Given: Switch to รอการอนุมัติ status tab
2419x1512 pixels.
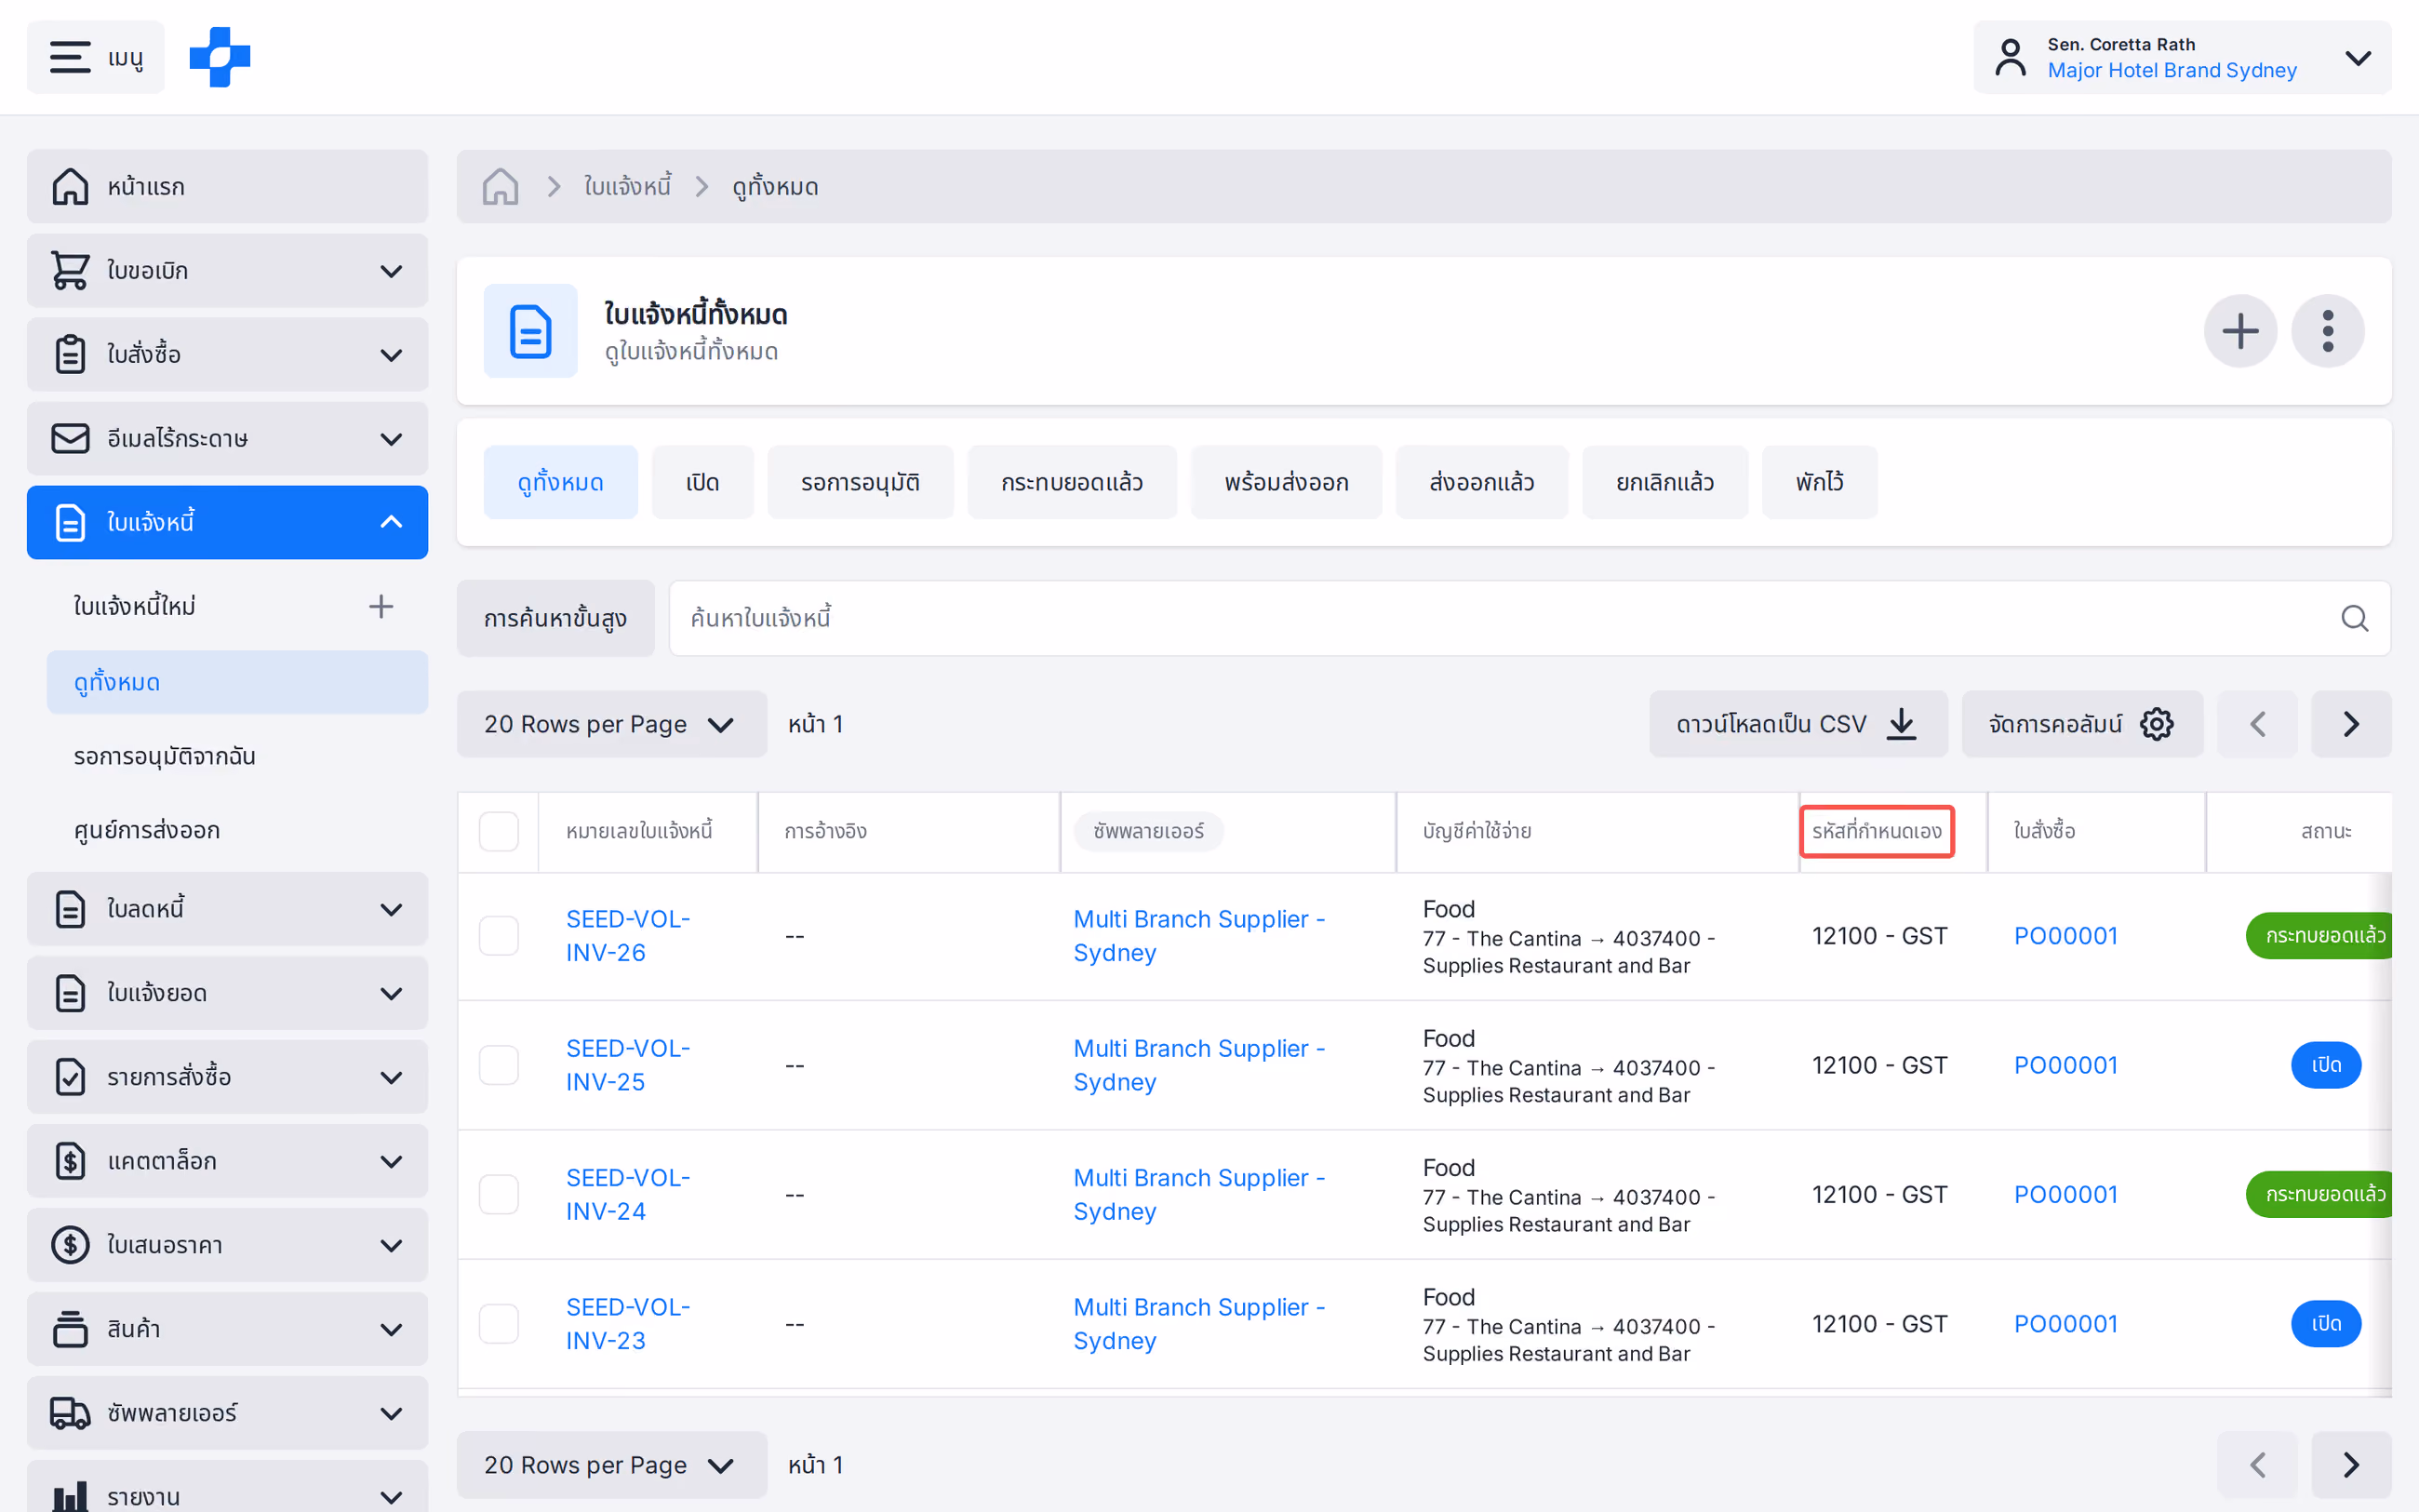Looking at the screenshot, I should point(860,482).
